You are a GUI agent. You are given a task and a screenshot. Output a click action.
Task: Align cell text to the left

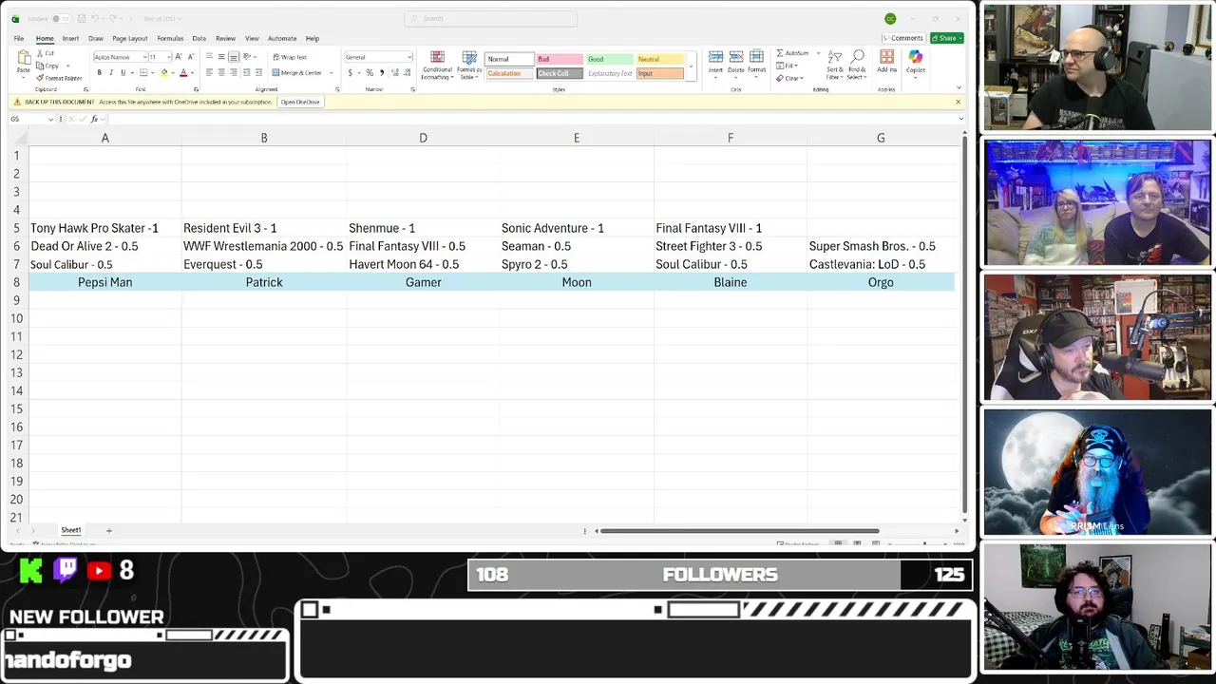(210, 72)
